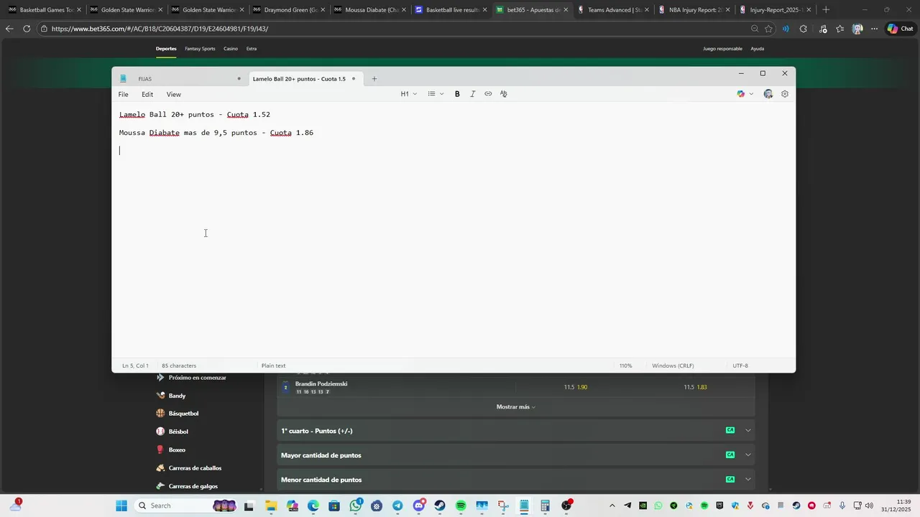Open Notepad settings gear
This screenshot has height=517, width=920.
coord(785,94)
